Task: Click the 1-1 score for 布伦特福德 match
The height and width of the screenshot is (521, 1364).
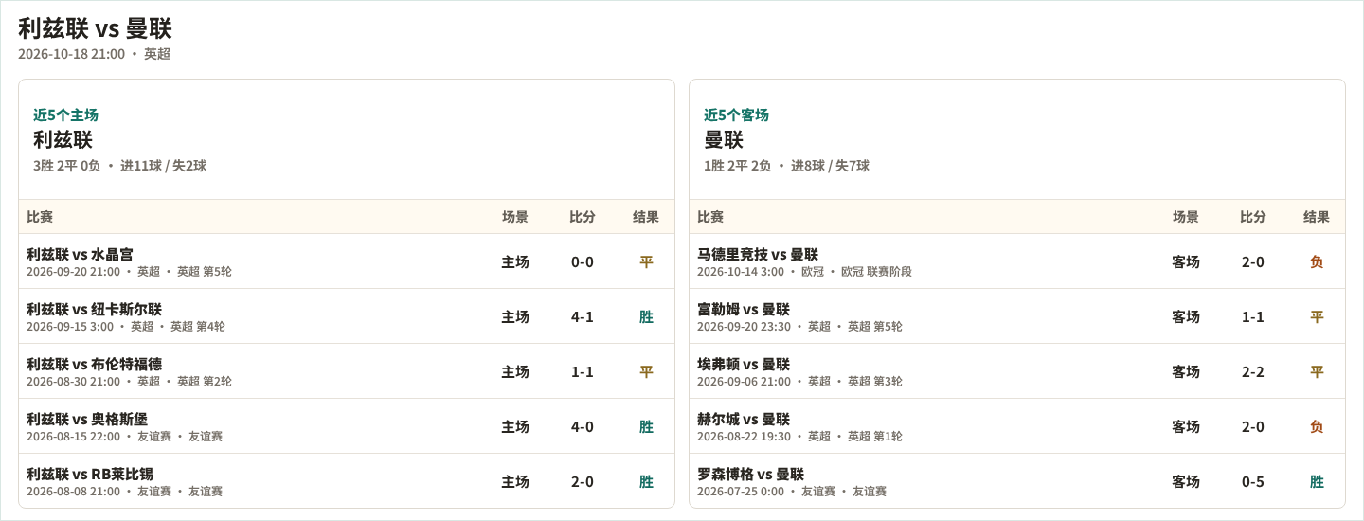Action: pos(583,371)
